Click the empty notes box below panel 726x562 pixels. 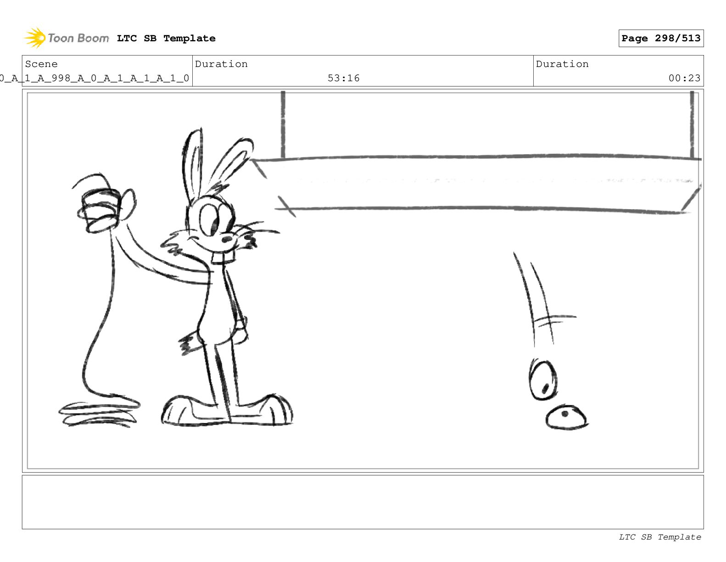pyautogui.click(x=363, y=502)
